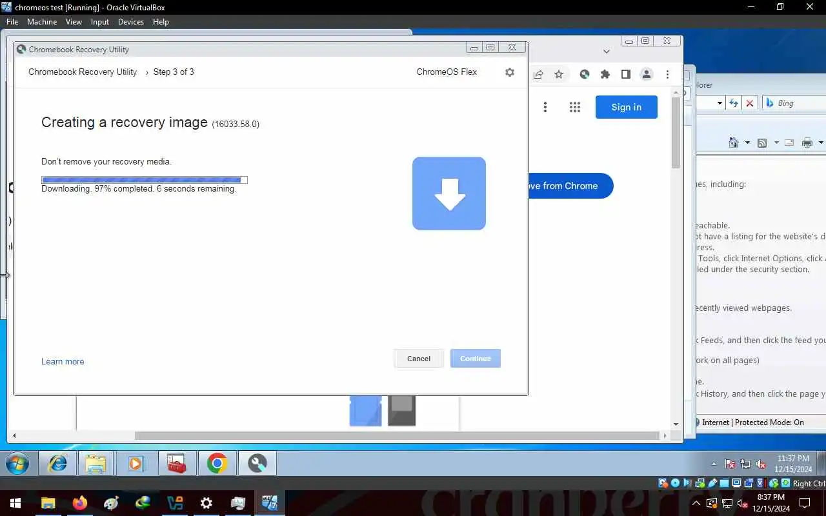Click the Internet Explorer Home icon
The width and height of the screenshot is (826, 516).
pos(734,143)
